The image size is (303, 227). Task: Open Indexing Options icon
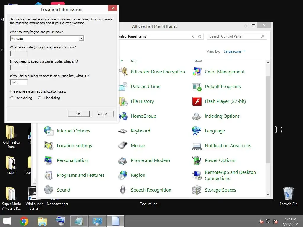coord(197,116)
